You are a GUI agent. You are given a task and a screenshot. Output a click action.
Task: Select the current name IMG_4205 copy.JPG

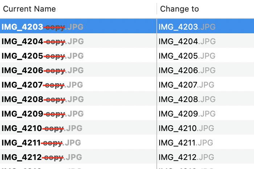42,56
